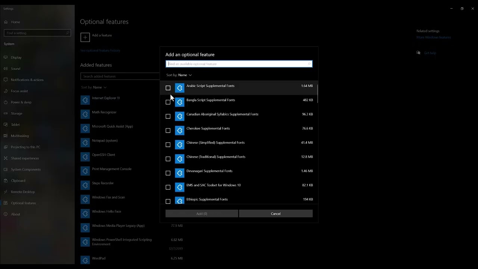Click the Math Recognizer feature icon
Screen dimensions: 478x269
click(85, 114)
